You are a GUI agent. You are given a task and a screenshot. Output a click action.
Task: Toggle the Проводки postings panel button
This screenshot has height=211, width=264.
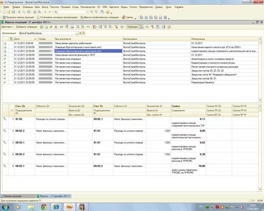click(x=132, y=27)
